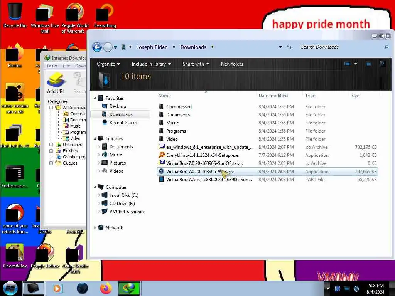Image resolution: width=395 pixels, height=296 pixels.
Task: Sort by the Size column header
Action: click(355, 96)
